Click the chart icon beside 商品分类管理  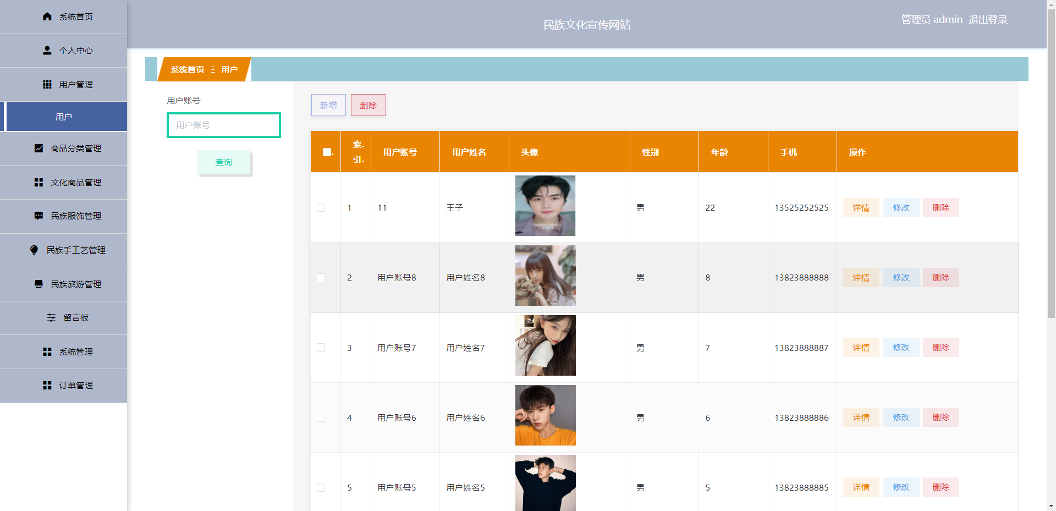(x=38, y=148)
